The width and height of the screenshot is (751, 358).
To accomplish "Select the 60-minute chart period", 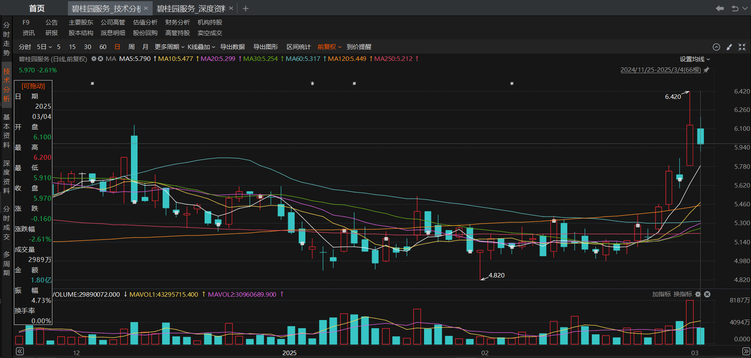I will click(x=103, y=47).
